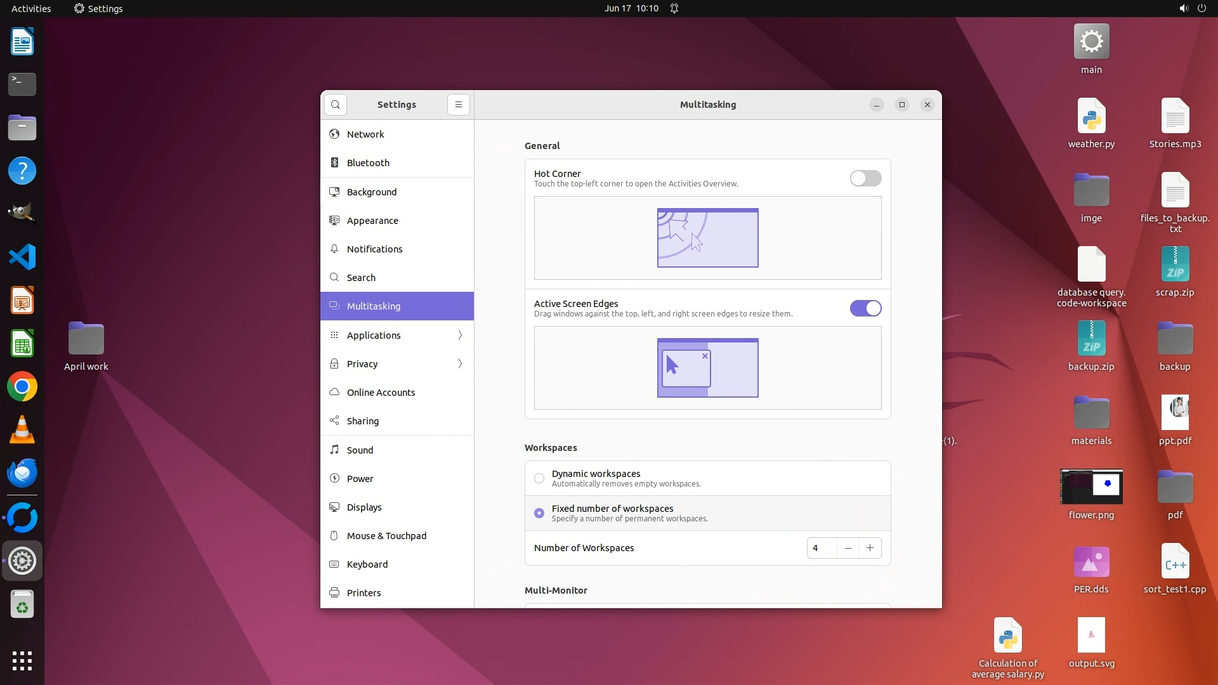
Task: Click the Notifications bell icon in sidebar
Action: 334,249
